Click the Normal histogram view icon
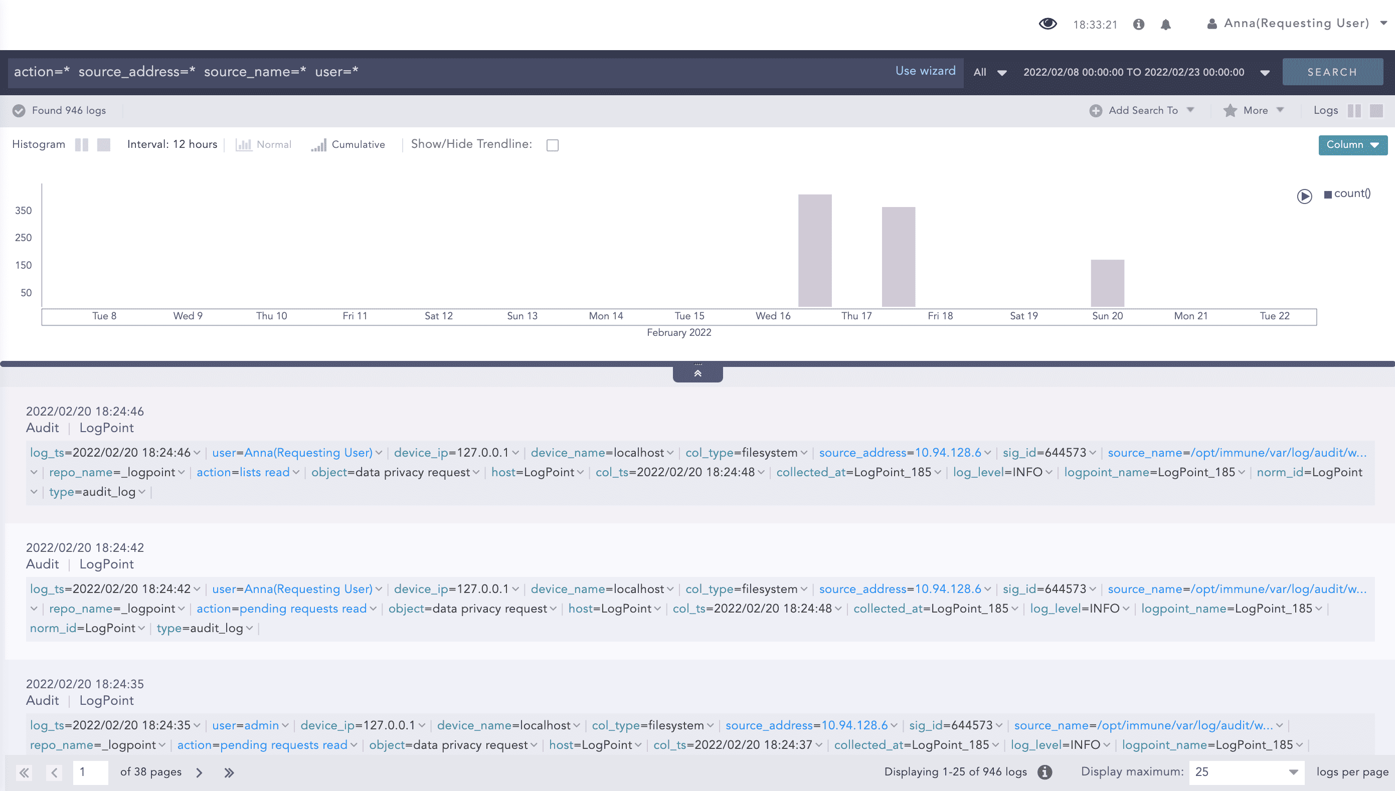Screen dimensions: 1395x791 (x=244, y=144)
